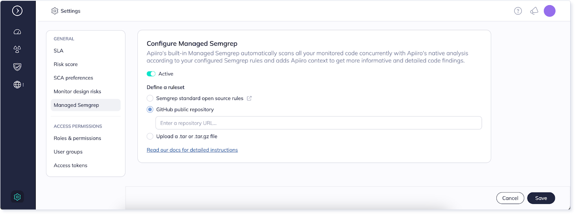This screenshot has height=214, width=575.
Task: Open the globe connectors icon
Action: (x=17, y=85)
